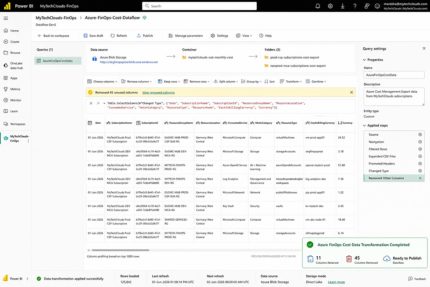Click gear icon for Promoted Headers step
This screenshot has height=287, width=430.
coord(420,164)
